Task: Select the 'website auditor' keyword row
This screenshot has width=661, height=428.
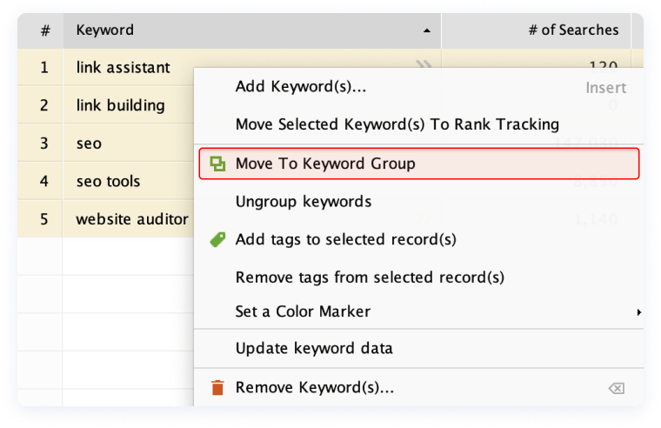Action: (x=105, y=219)
